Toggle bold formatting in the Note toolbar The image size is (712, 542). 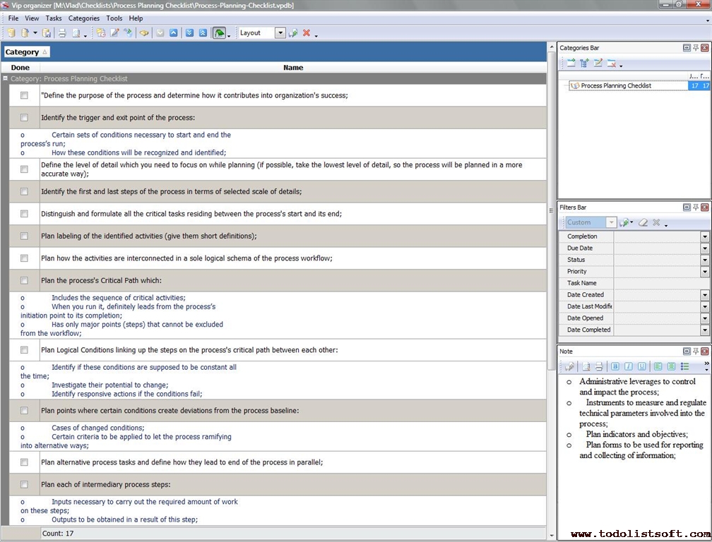tap(615, 366)
